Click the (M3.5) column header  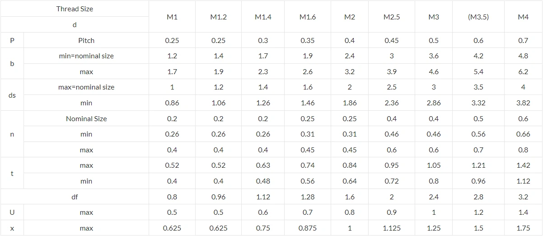(x=478, y=17)
